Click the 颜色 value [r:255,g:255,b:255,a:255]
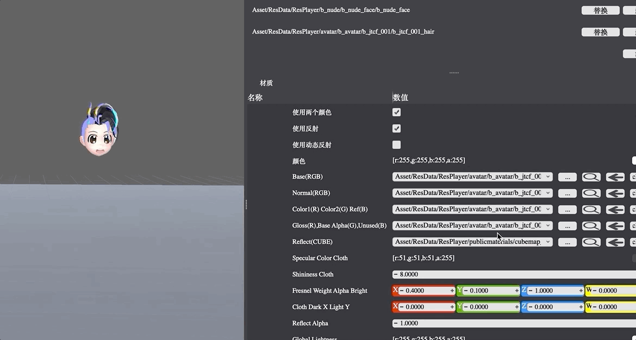The height and width of the screenshot is (340, 636). coord(429,160)
